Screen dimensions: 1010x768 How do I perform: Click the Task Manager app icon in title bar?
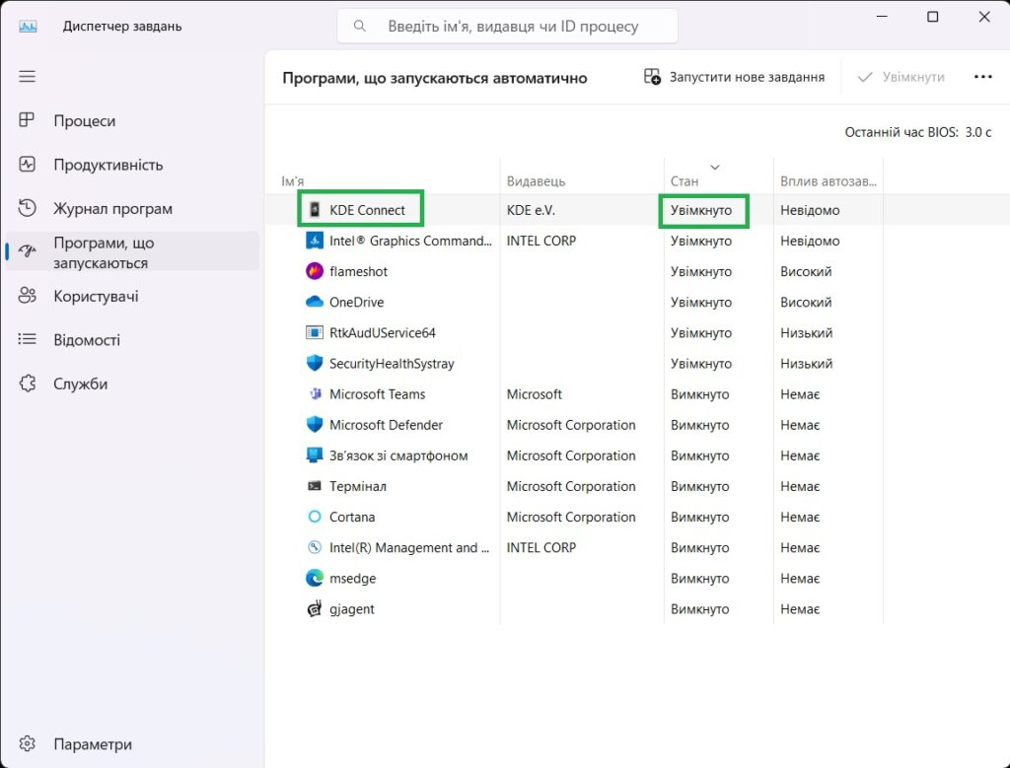tap(28, 27)
